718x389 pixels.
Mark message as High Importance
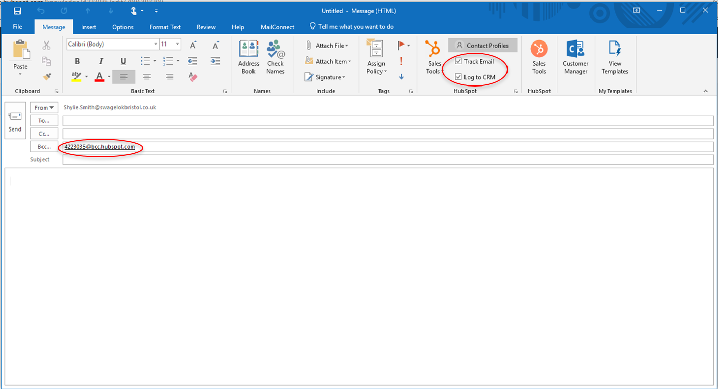point(401,61)
